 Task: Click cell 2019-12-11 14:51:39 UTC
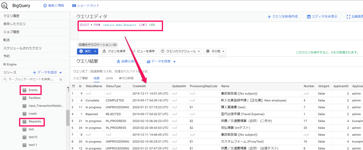point(150,93)
